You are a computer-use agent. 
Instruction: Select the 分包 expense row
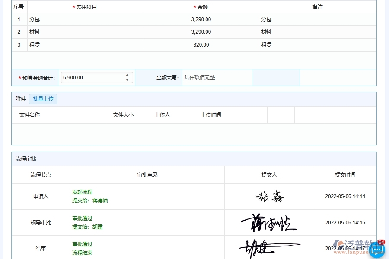(x=34, y=19)
